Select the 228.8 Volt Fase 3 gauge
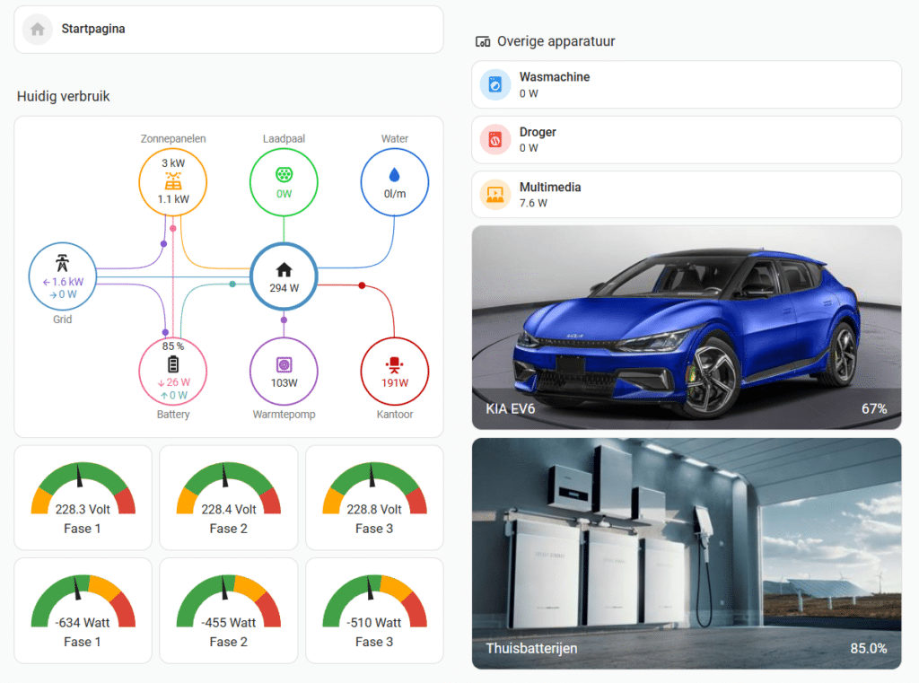919x683 pixels. (374, 498)
